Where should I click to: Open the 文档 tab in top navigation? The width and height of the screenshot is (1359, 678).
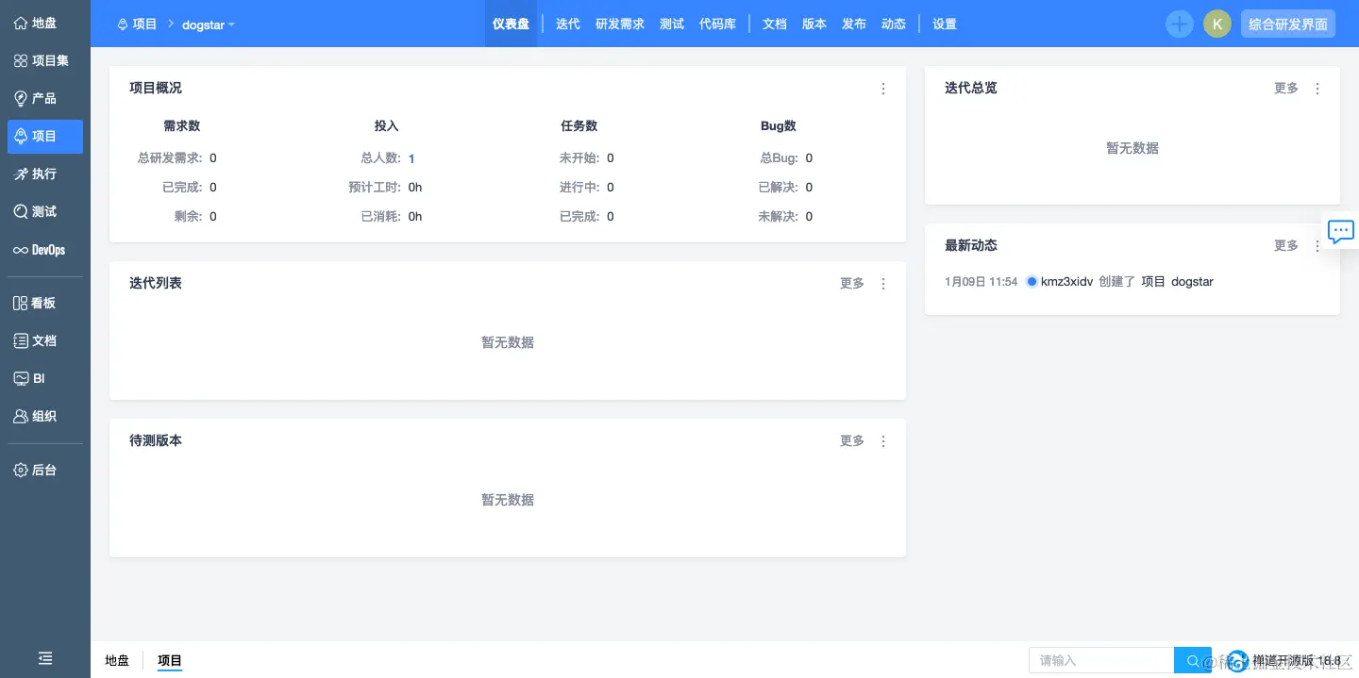(x=775, y=24)
